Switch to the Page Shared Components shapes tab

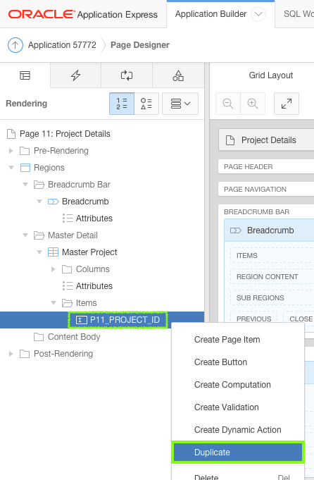178,75
